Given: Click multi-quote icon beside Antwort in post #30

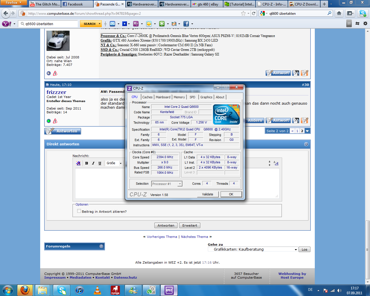Looking at the screenshot, I should 296,121.
